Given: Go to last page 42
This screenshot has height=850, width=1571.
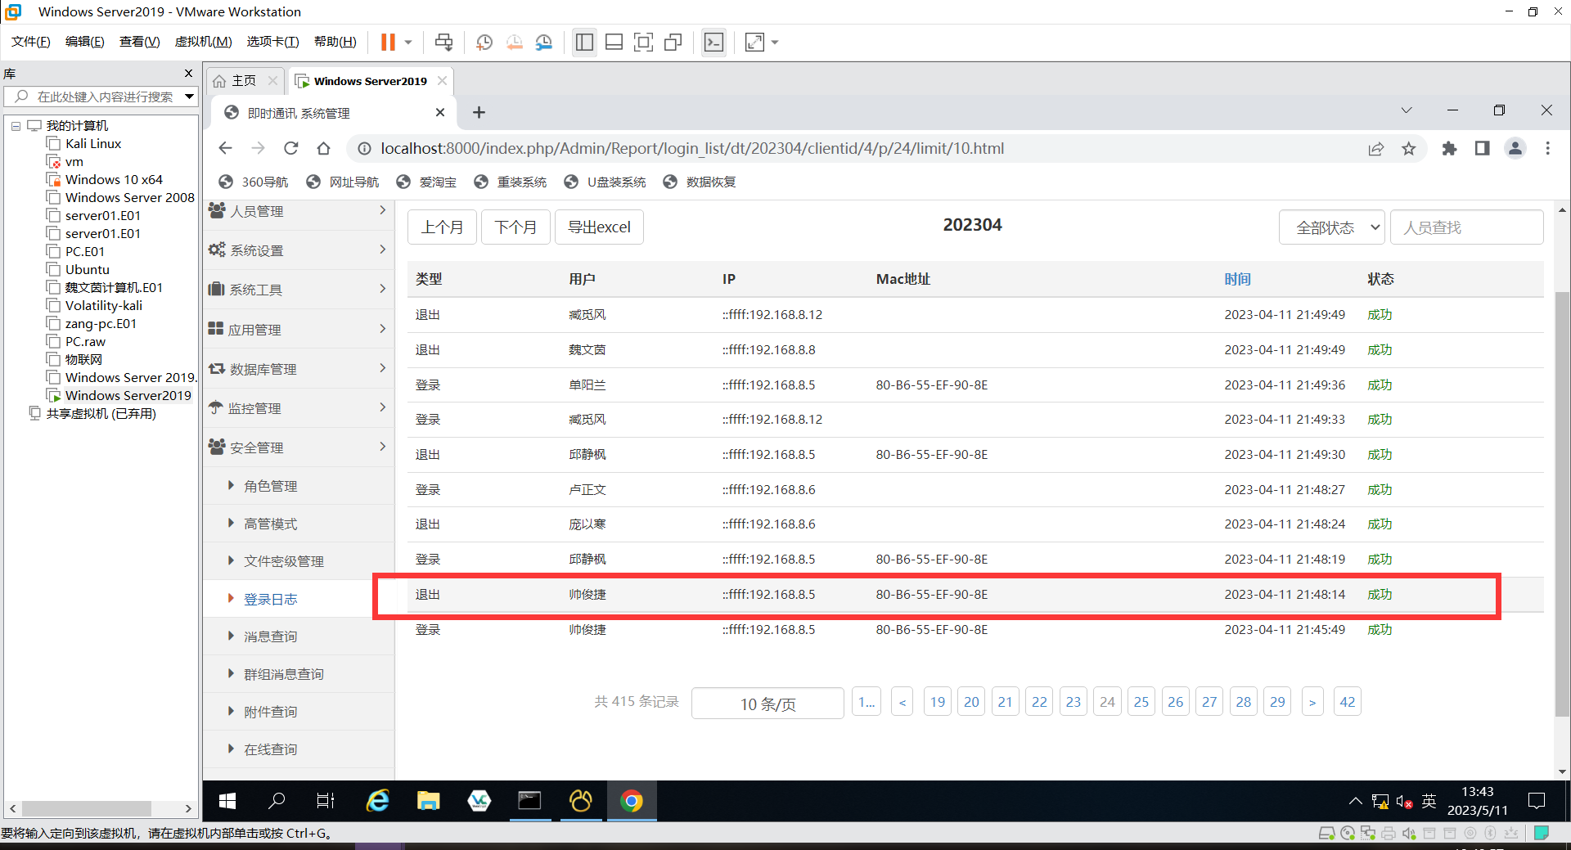Looking at the screenshot, I should [x=1347, y=702].
